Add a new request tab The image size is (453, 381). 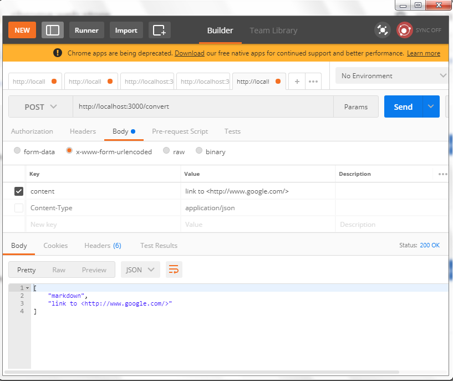click(x=297, y=82)
